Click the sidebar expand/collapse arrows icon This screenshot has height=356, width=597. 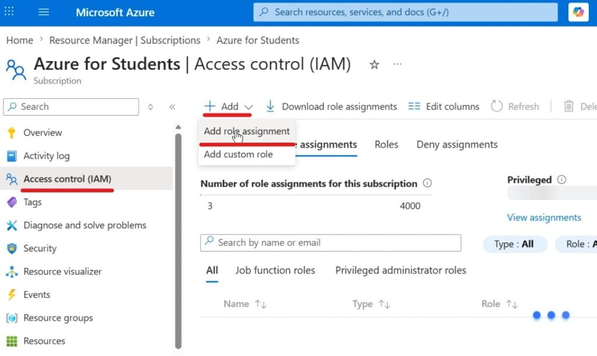click(150, 107)
